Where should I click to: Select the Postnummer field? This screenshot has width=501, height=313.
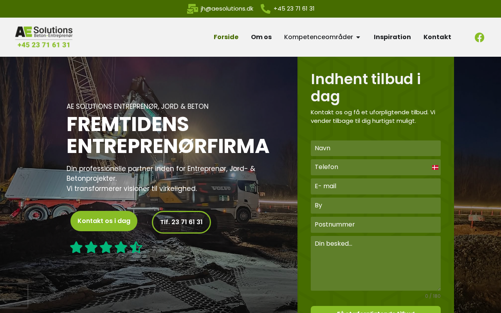pyautogui.click(x=376, y=225)
